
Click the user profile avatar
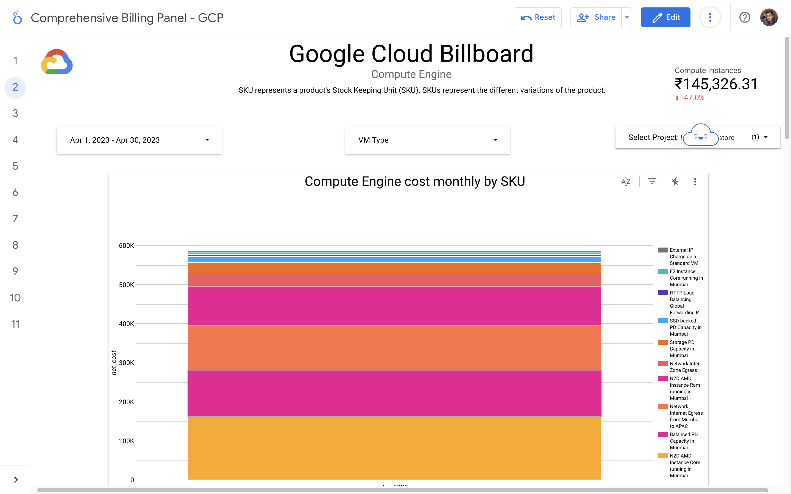768,17
